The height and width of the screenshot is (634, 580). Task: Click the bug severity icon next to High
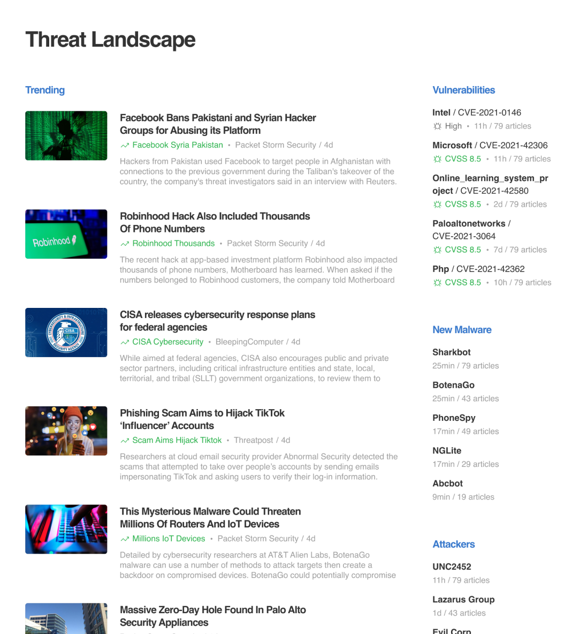(437, 126)
